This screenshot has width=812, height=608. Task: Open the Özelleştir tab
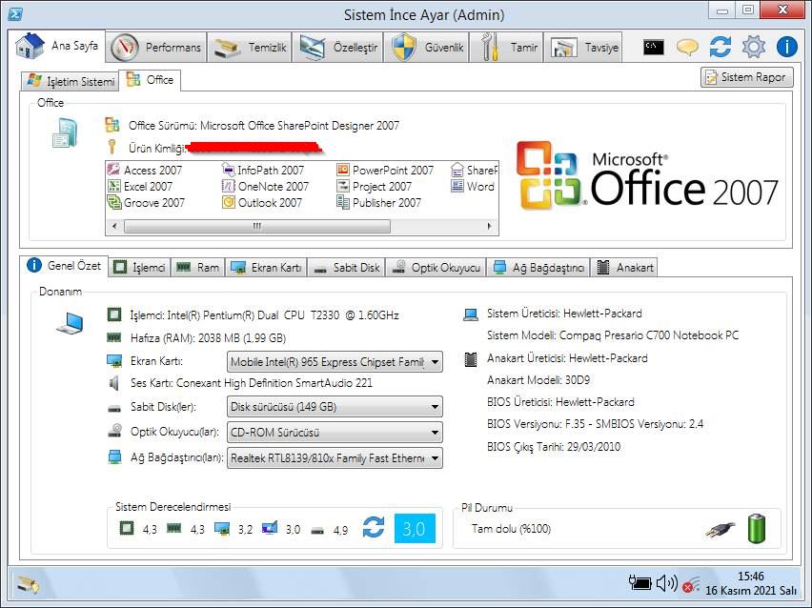pos(338,48)
